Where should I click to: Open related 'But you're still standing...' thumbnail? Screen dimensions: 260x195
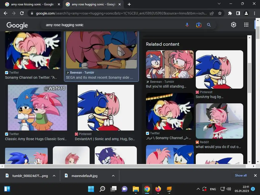tap(170, 64)
